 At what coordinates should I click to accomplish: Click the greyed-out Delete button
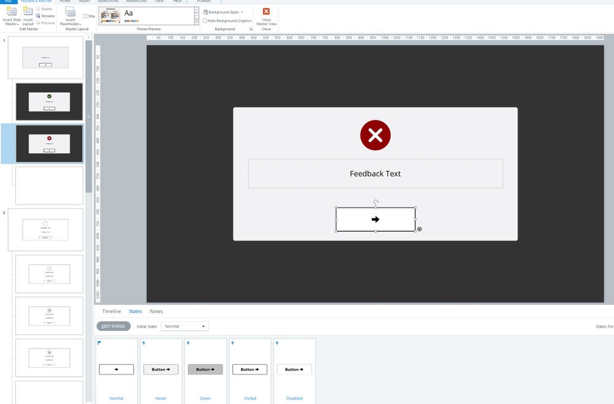[44, 9]
